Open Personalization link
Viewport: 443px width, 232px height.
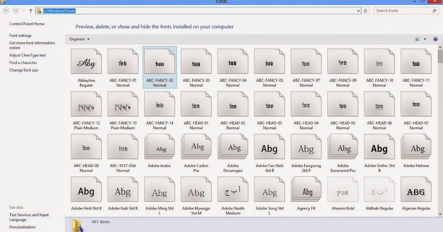click(23, 227)
